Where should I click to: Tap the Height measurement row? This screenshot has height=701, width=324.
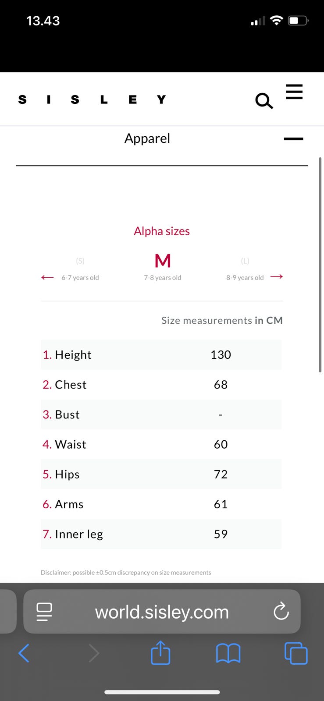(x=161, y=355)
